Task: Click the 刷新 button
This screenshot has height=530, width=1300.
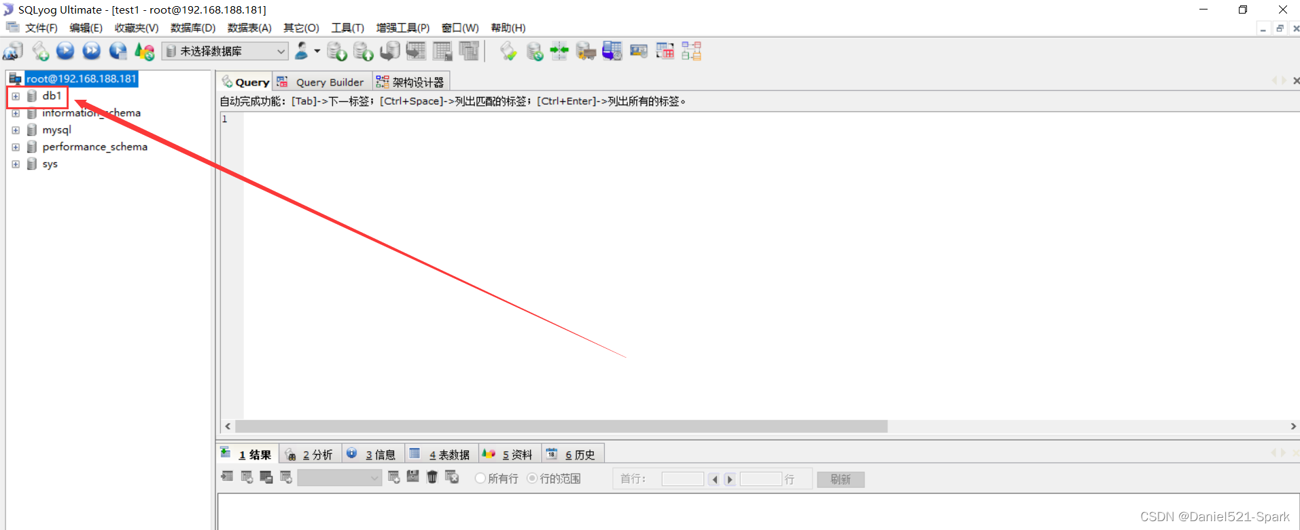Action: [x=841, y=479]
